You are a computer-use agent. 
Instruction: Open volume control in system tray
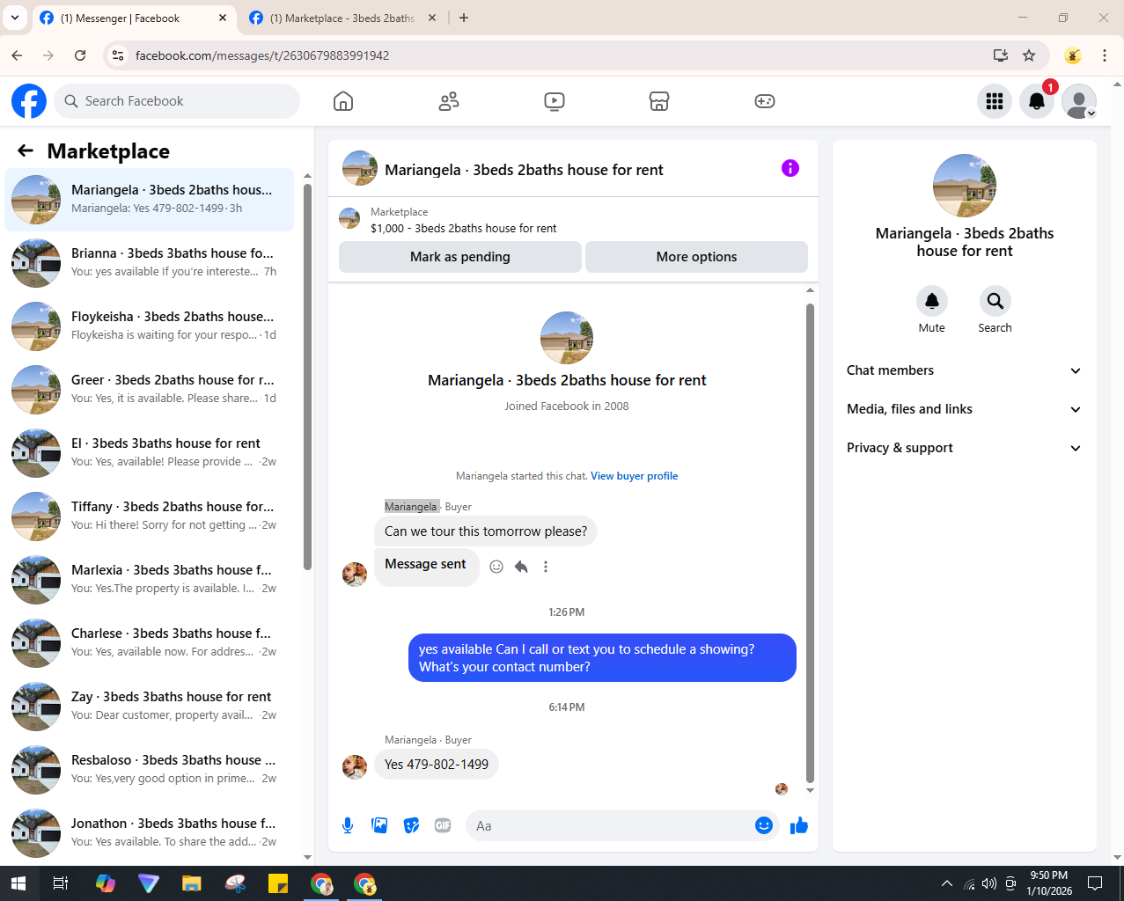point(989,883)
